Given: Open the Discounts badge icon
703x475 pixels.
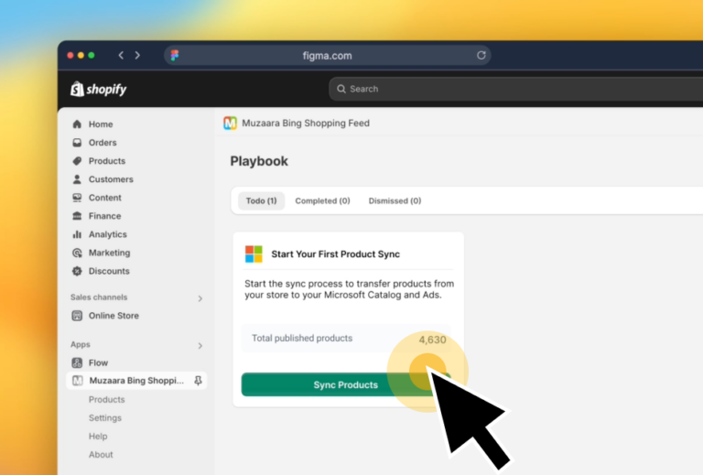Looking at the screenshot, I should coord(77,271).
